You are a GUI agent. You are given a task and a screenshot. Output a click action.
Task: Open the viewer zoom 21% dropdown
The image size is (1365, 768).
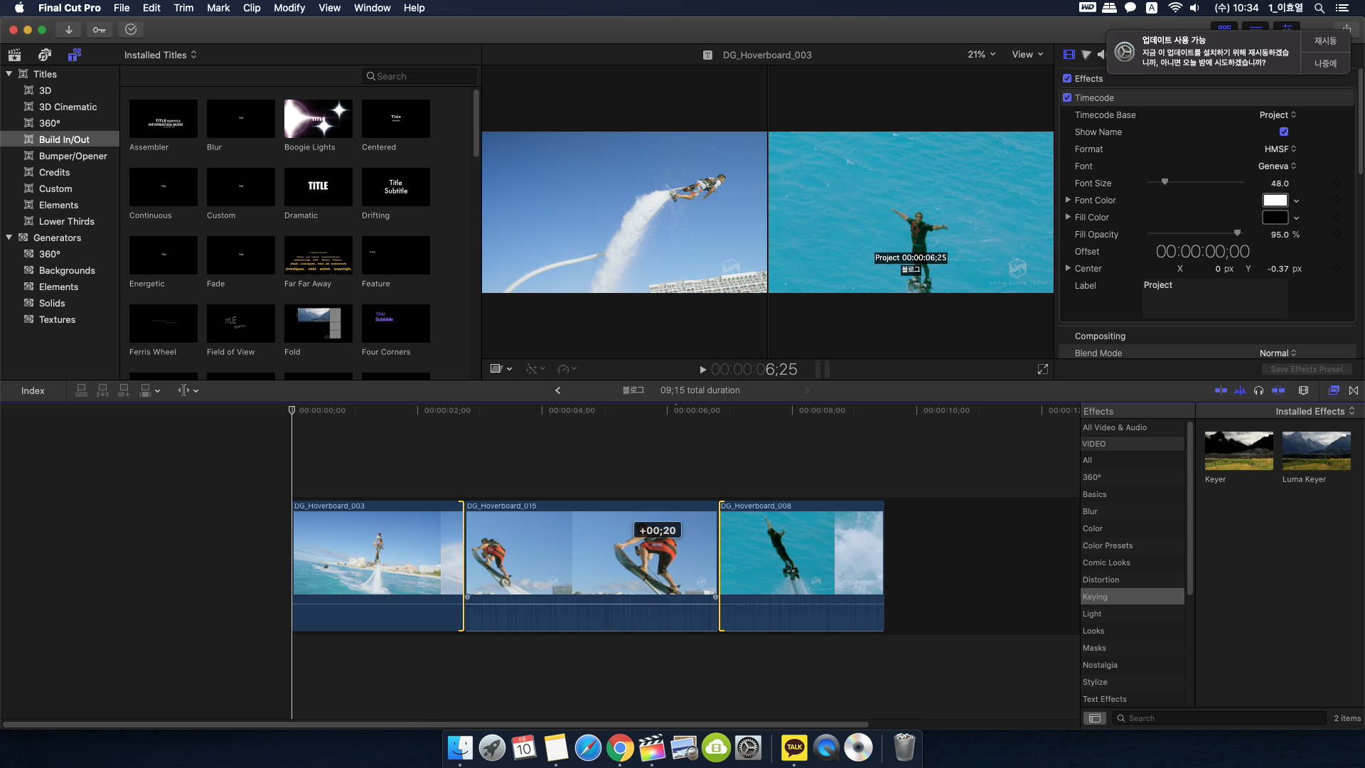[x=981, y=55]
